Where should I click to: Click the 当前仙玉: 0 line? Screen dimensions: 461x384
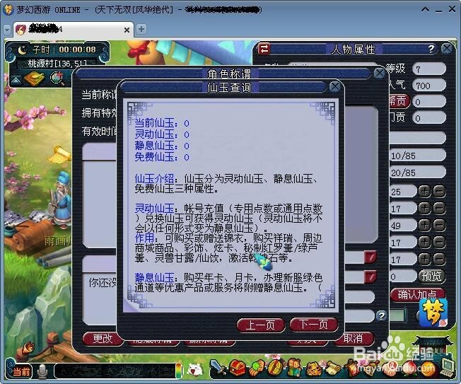point(162,123)
